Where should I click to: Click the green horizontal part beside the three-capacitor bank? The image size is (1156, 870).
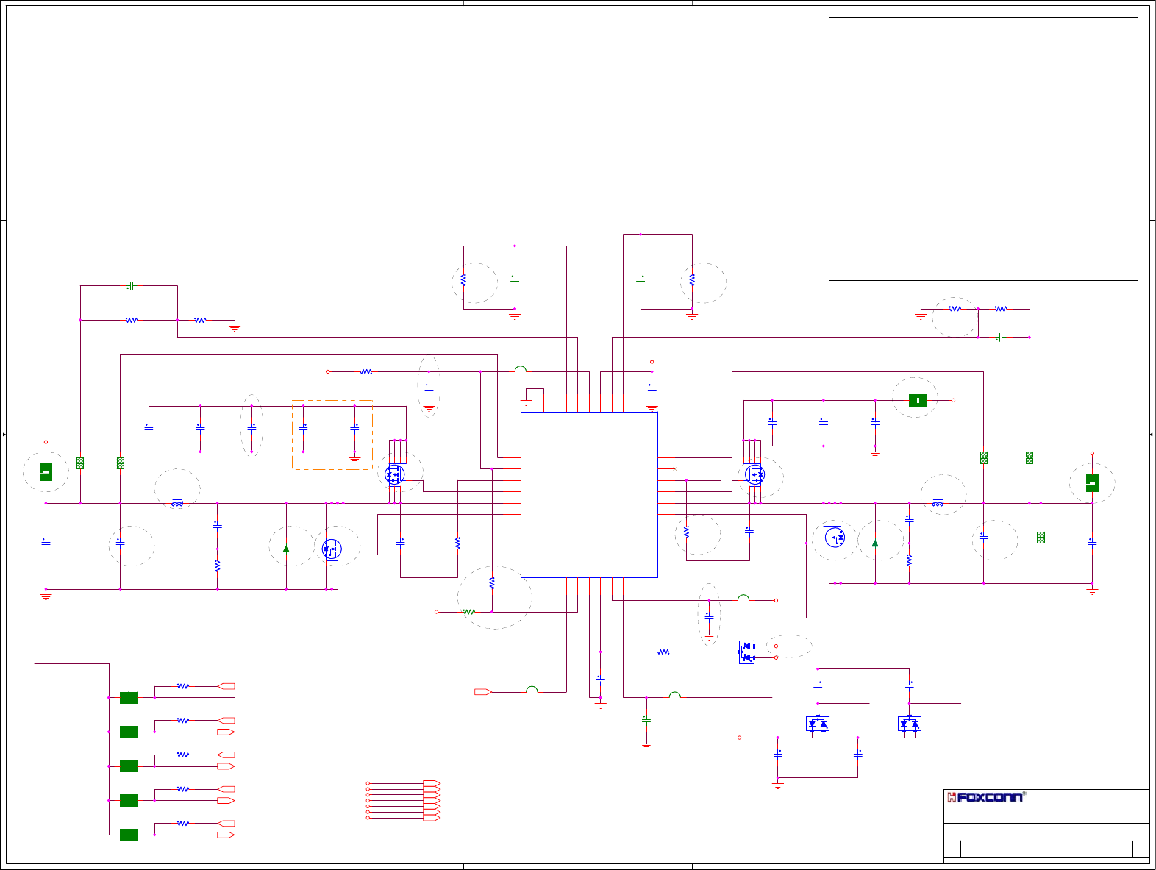918,400
